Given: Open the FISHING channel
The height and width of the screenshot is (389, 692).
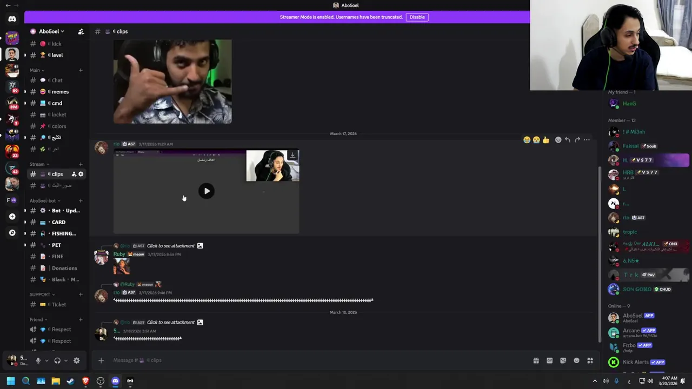Looking at the screenshot, I should tap(57, 233).
